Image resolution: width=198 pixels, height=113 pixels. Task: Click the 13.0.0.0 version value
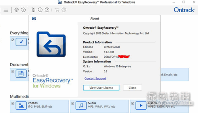click(x=109, y=52)
